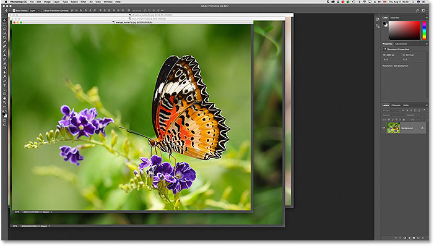
Task: Select the Hand tool
Action: (x=4, y=98)
